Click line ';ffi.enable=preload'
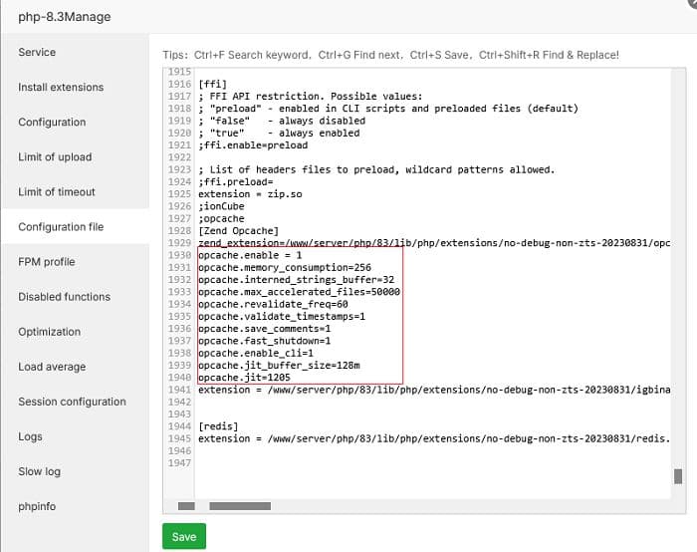 253,145
